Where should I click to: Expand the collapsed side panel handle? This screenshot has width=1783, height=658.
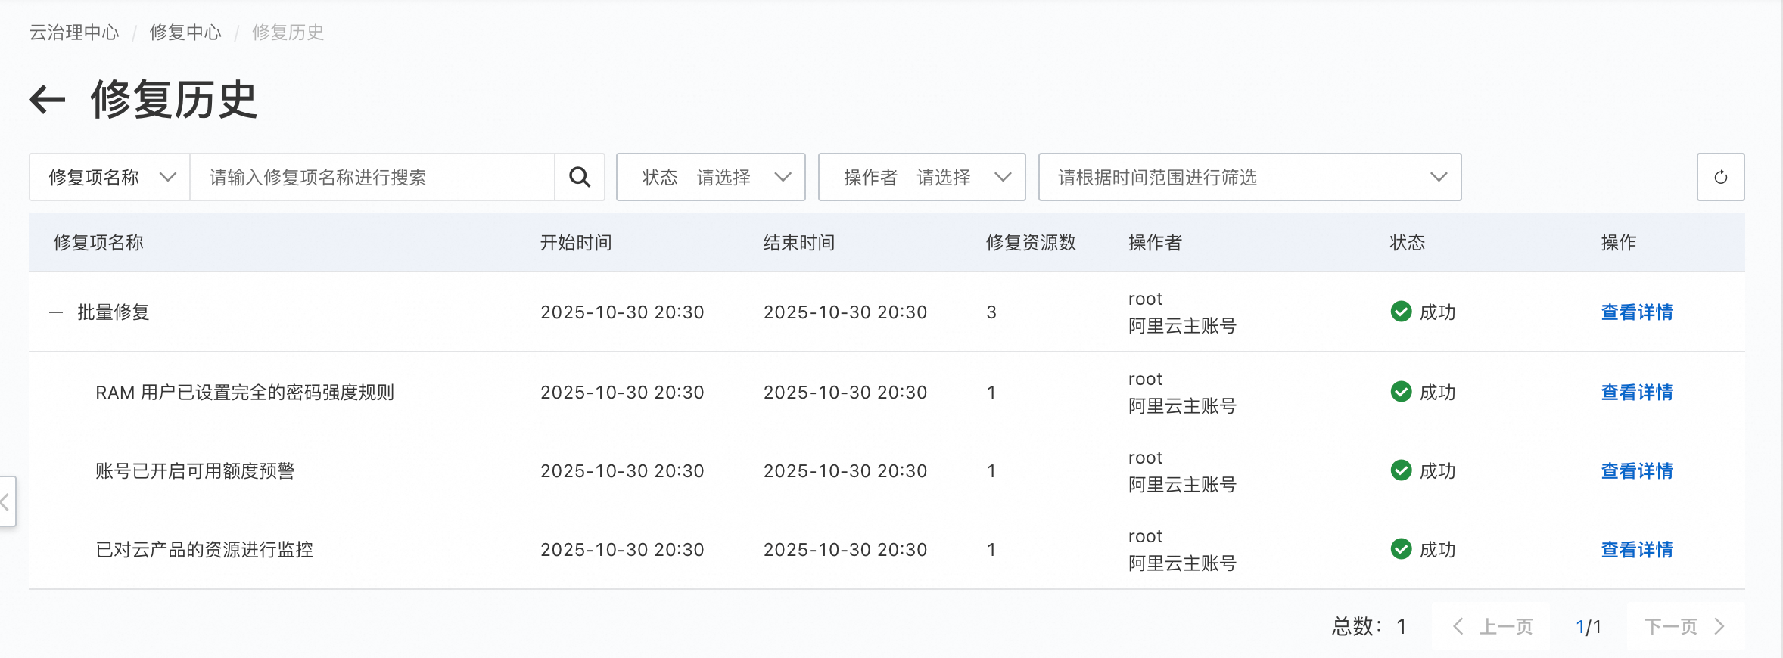6,501
